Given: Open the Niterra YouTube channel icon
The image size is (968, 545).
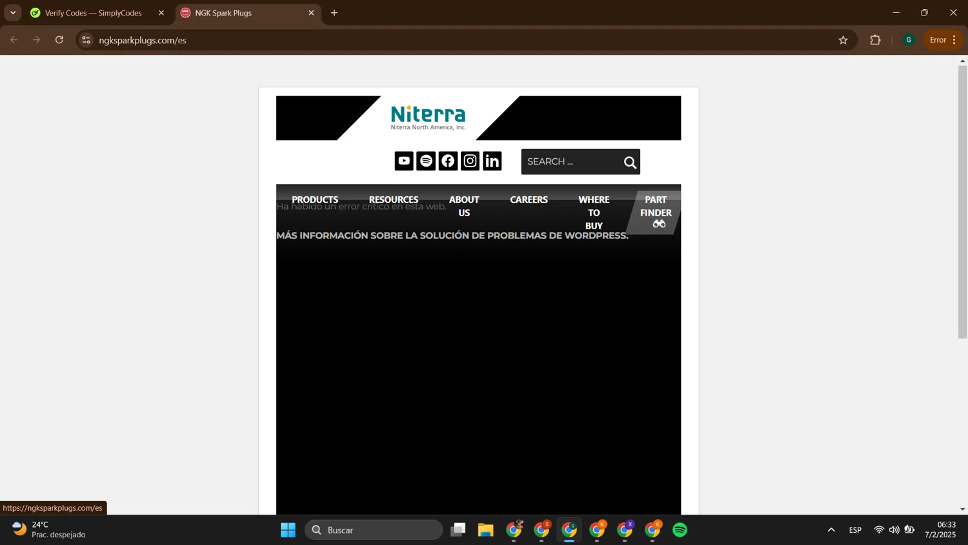Looking at the screenshot, I should tap(404, 161).
